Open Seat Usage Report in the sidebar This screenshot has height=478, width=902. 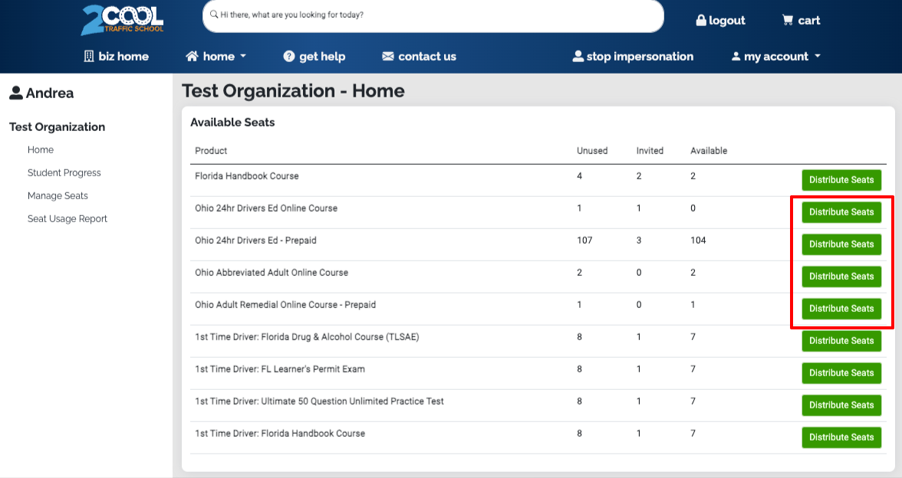click(x=67, y=219)
